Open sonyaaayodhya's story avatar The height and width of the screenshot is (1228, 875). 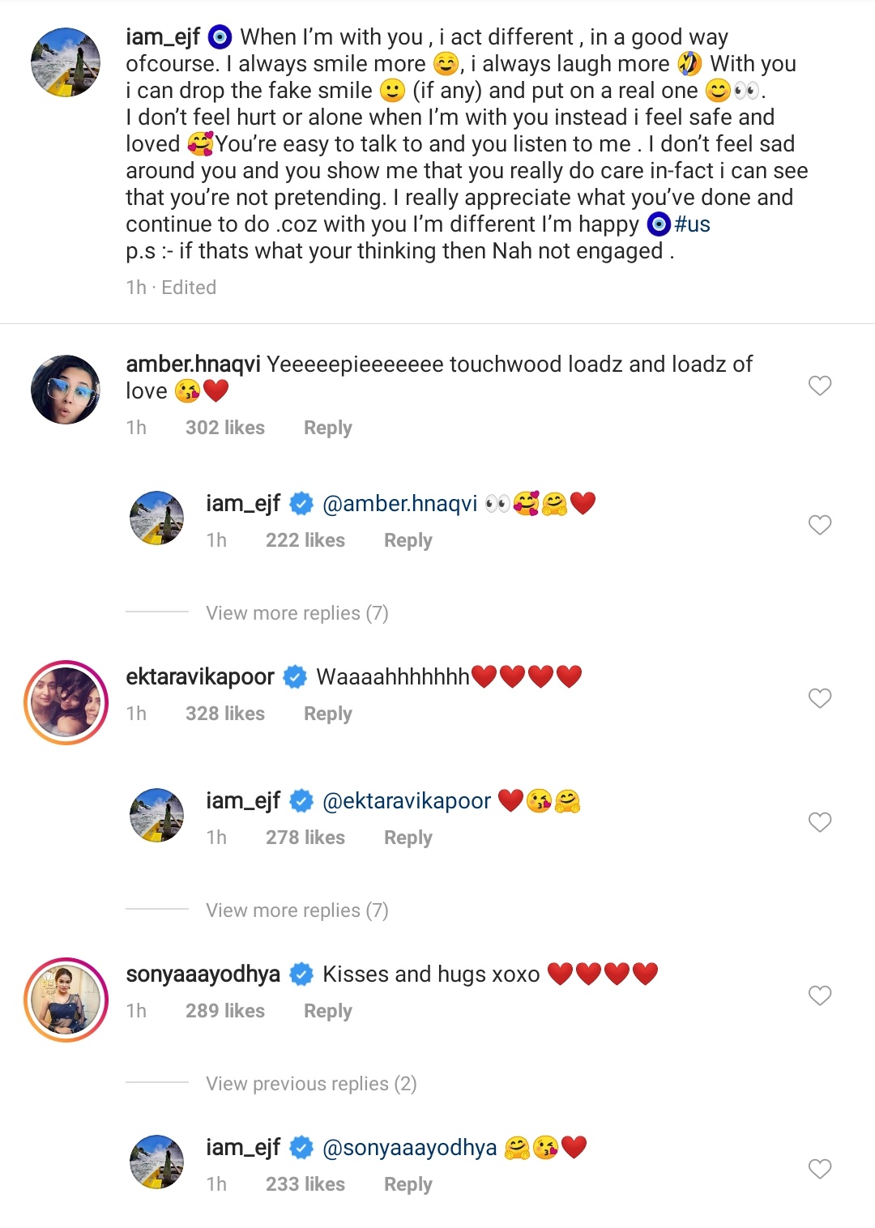(66, 1000)
